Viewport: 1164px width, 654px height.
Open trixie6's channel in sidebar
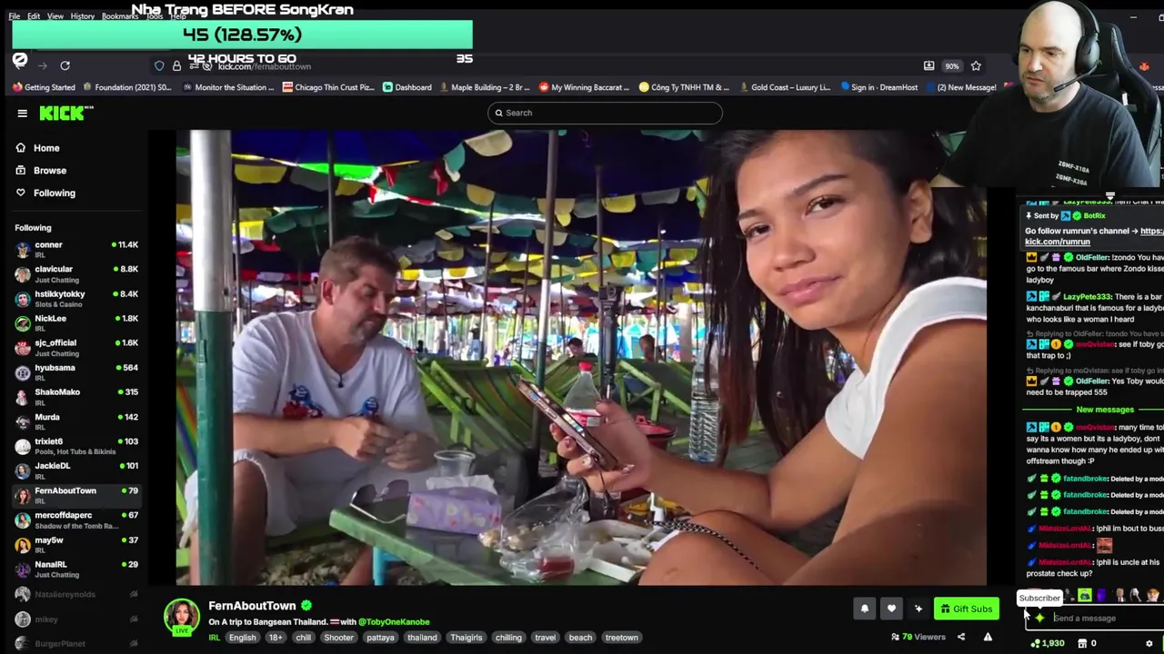tap(77, 445)
